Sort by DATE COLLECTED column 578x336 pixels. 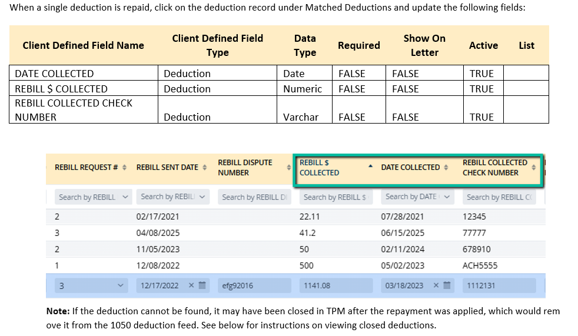coord(446,168)
